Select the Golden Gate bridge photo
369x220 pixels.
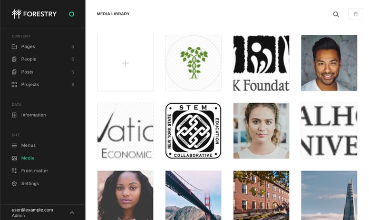point(193,195)
